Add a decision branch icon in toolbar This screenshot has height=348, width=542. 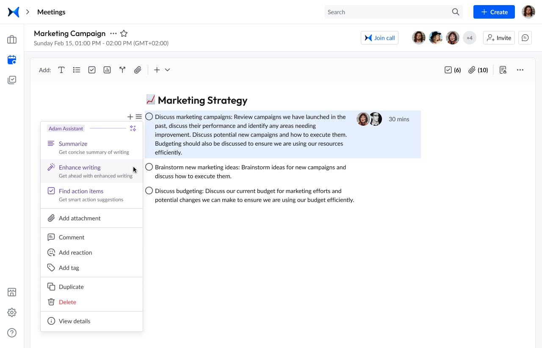tap(122, 70)
